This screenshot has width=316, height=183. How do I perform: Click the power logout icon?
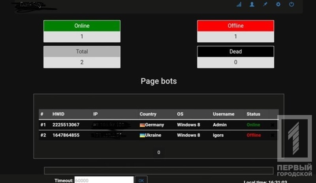click(x=292, y=5)
